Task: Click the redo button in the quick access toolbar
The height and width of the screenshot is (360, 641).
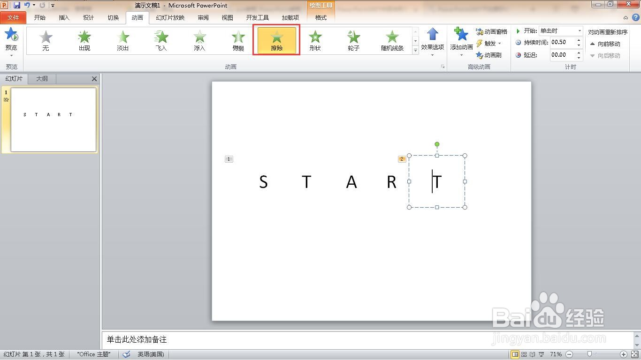Action: pos(42,5)
